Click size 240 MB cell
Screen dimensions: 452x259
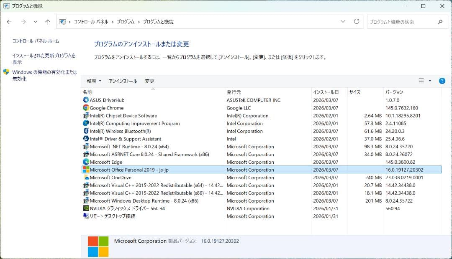(373, 178)
